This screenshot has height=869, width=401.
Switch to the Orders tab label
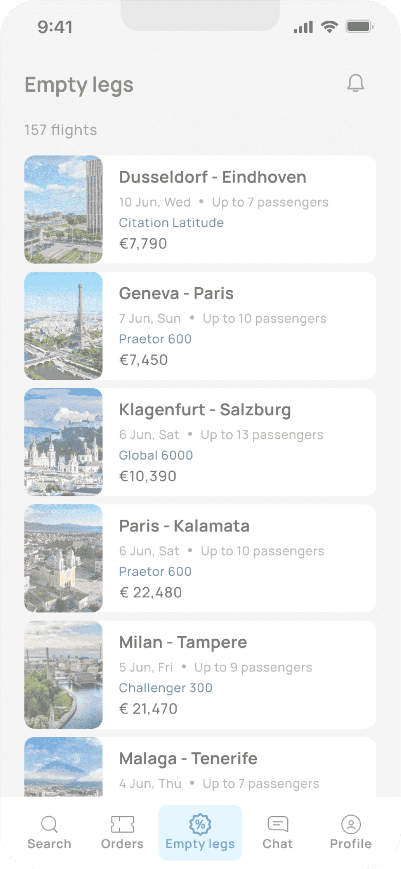click(122, 844)
